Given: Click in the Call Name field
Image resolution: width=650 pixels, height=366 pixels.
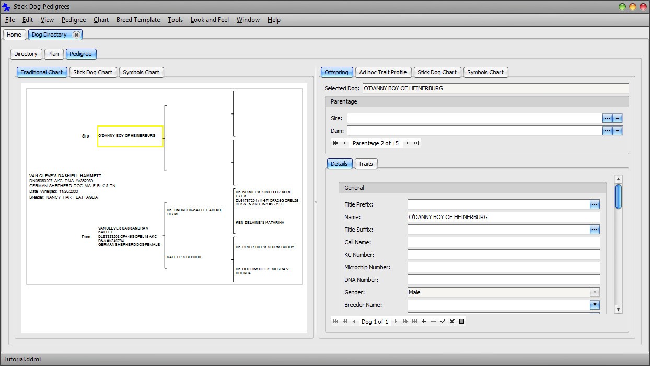Looking at the screenshot, I should click(503, 242).
